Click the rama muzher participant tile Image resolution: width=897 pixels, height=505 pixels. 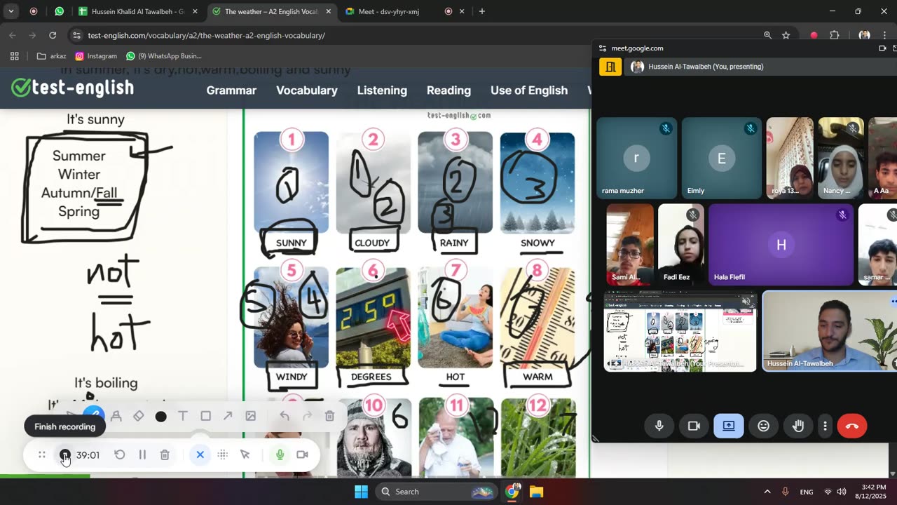tap(636, 159)
